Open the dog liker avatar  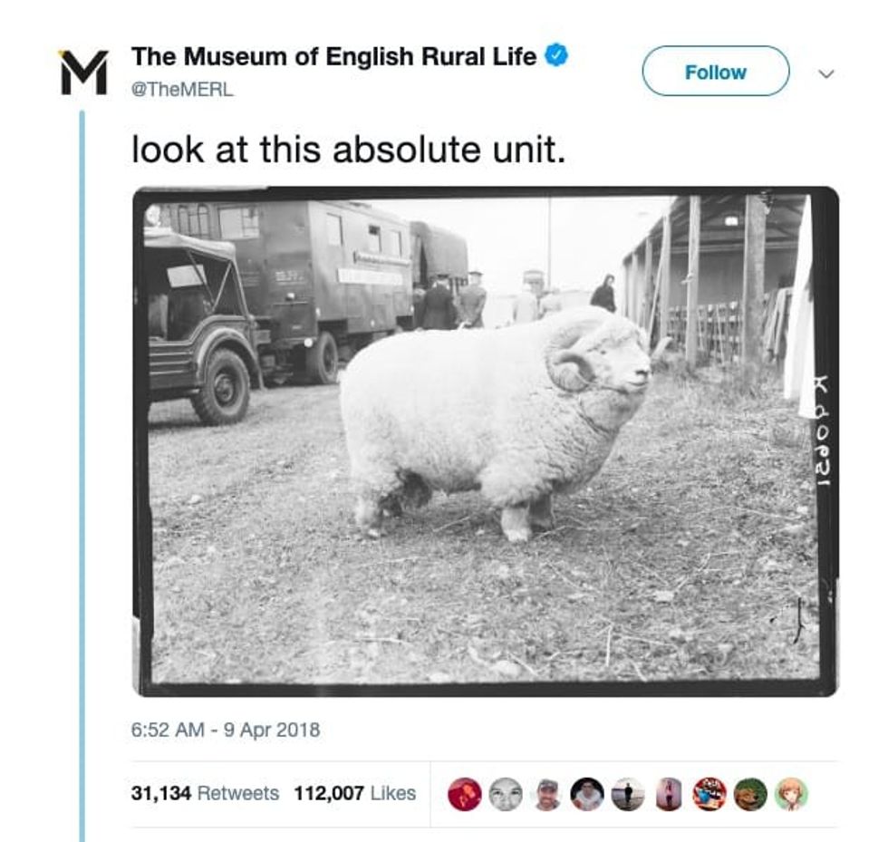click(750, 794)
